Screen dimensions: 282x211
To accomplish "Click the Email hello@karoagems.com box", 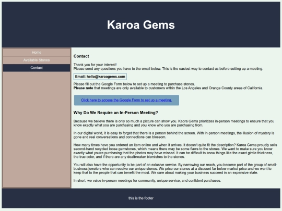I will [x=100, y=77].
